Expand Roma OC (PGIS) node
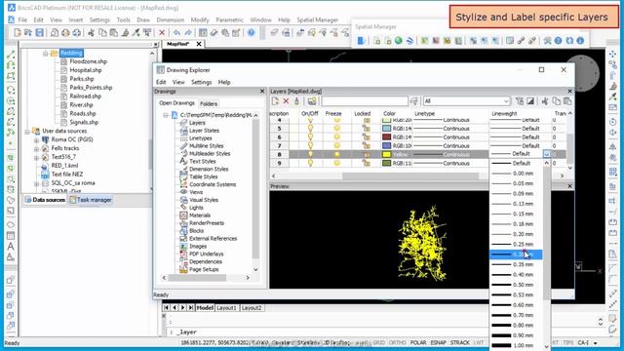This screenshot has width=624, height=351. tap(36, 140)
